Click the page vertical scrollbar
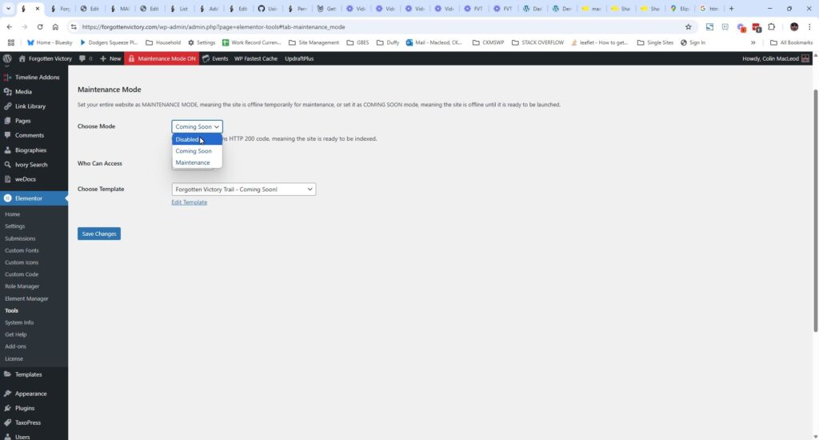819x440 pixels. pos(816,210)
